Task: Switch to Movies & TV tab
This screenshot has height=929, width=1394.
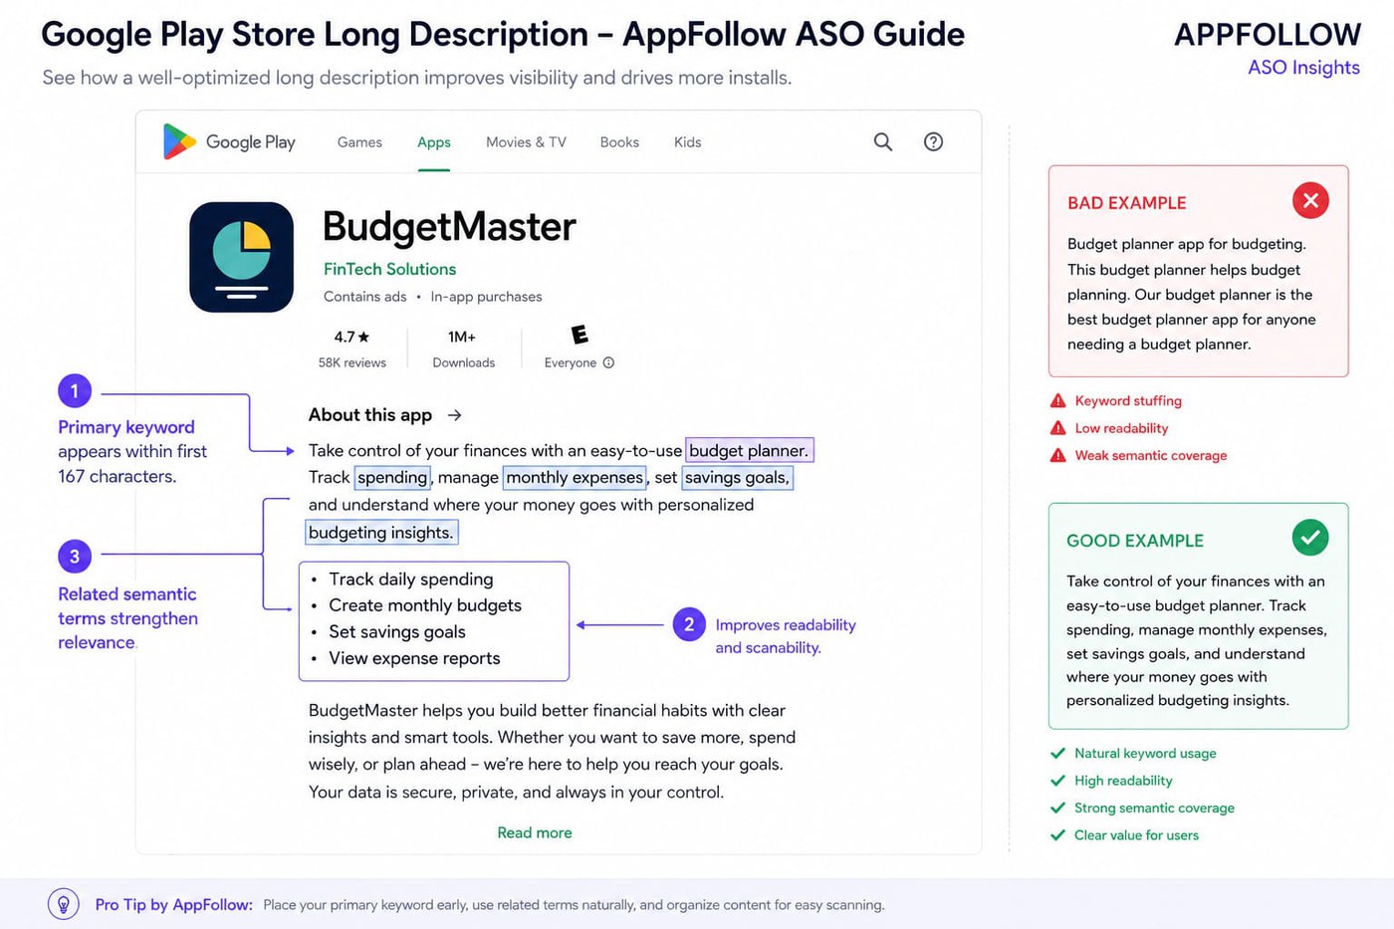Action: click(x=526, y=142)
